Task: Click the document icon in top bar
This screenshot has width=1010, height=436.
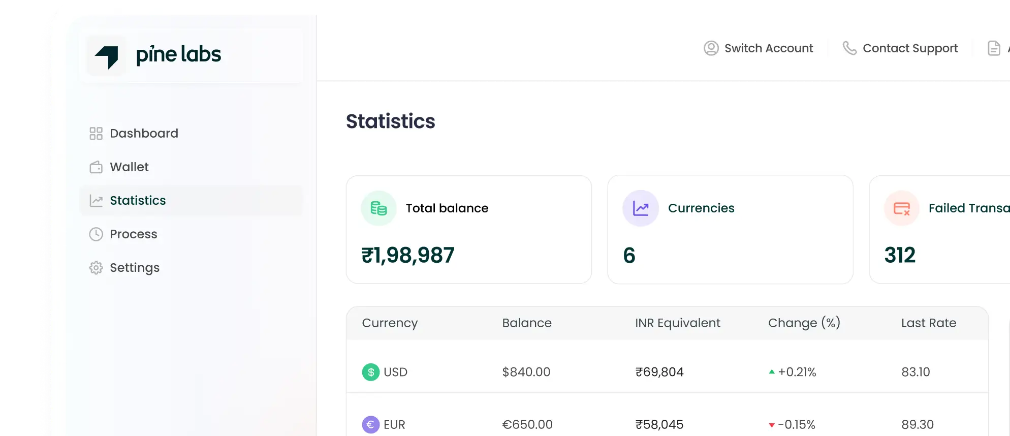Action: pyautogui.click(x=994, y=48)
